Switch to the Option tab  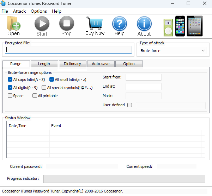pos(129,64)
